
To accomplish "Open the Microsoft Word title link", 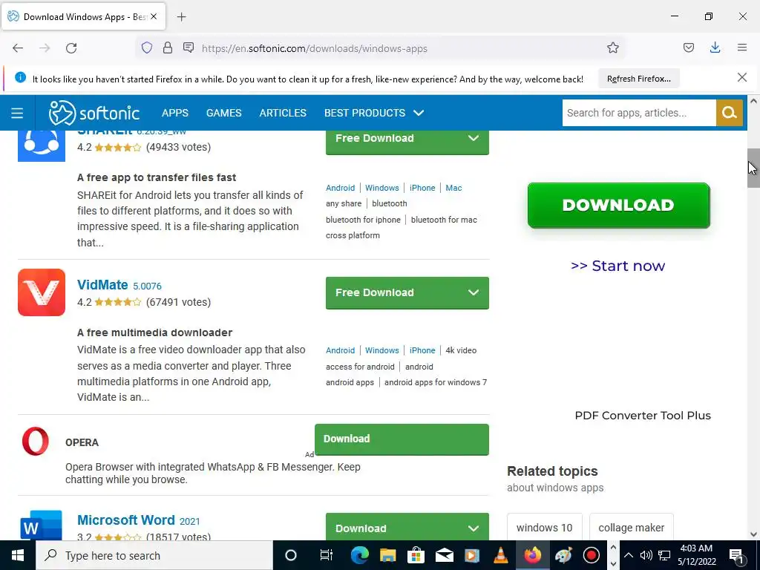I will click(x=126, y=520).
